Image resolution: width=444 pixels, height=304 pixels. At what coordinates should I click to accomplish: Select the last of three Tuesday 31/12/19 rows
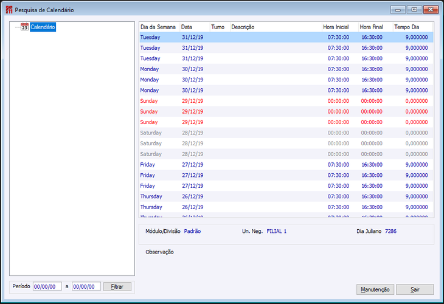tap(286, 58)
